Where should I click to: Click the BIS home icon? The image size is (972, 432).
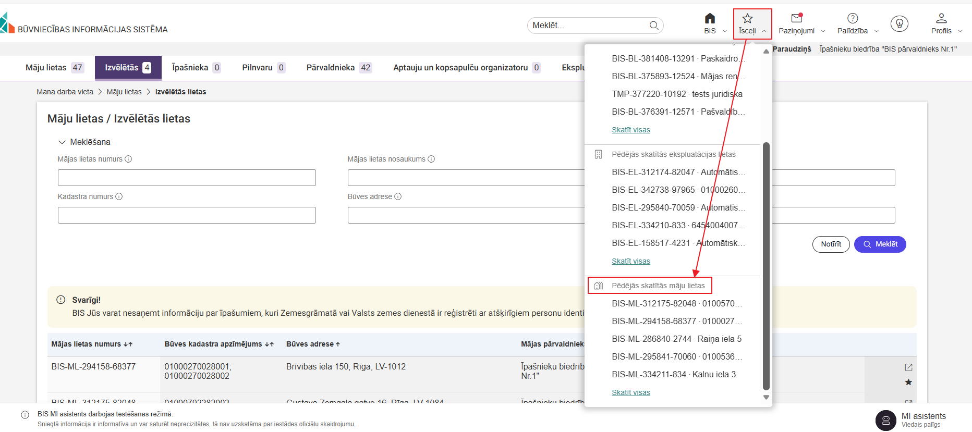710,19
